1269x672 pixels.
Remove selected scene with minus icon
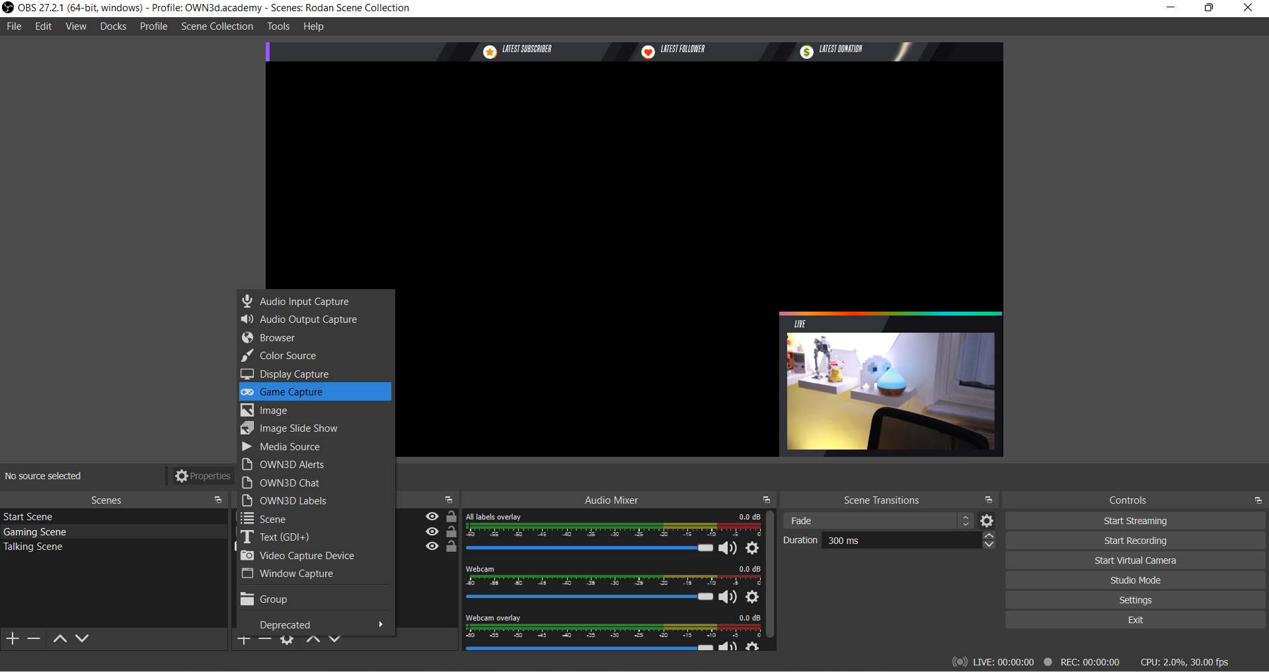point(34,638)
